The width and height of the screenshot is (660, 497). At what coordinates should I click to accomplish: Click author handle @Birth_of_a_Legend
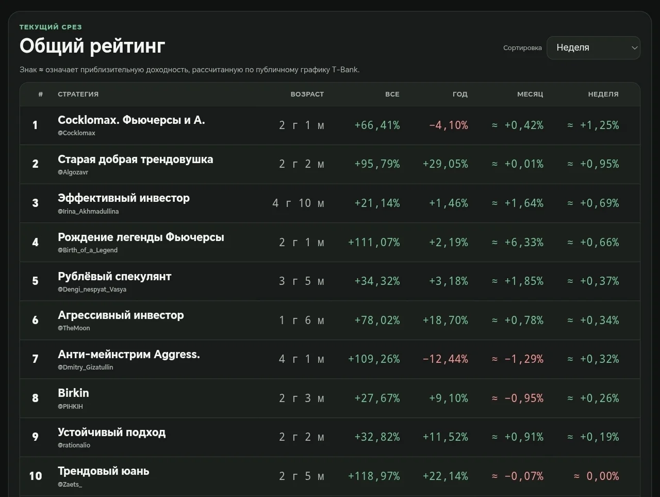click(x=88, y=250)
